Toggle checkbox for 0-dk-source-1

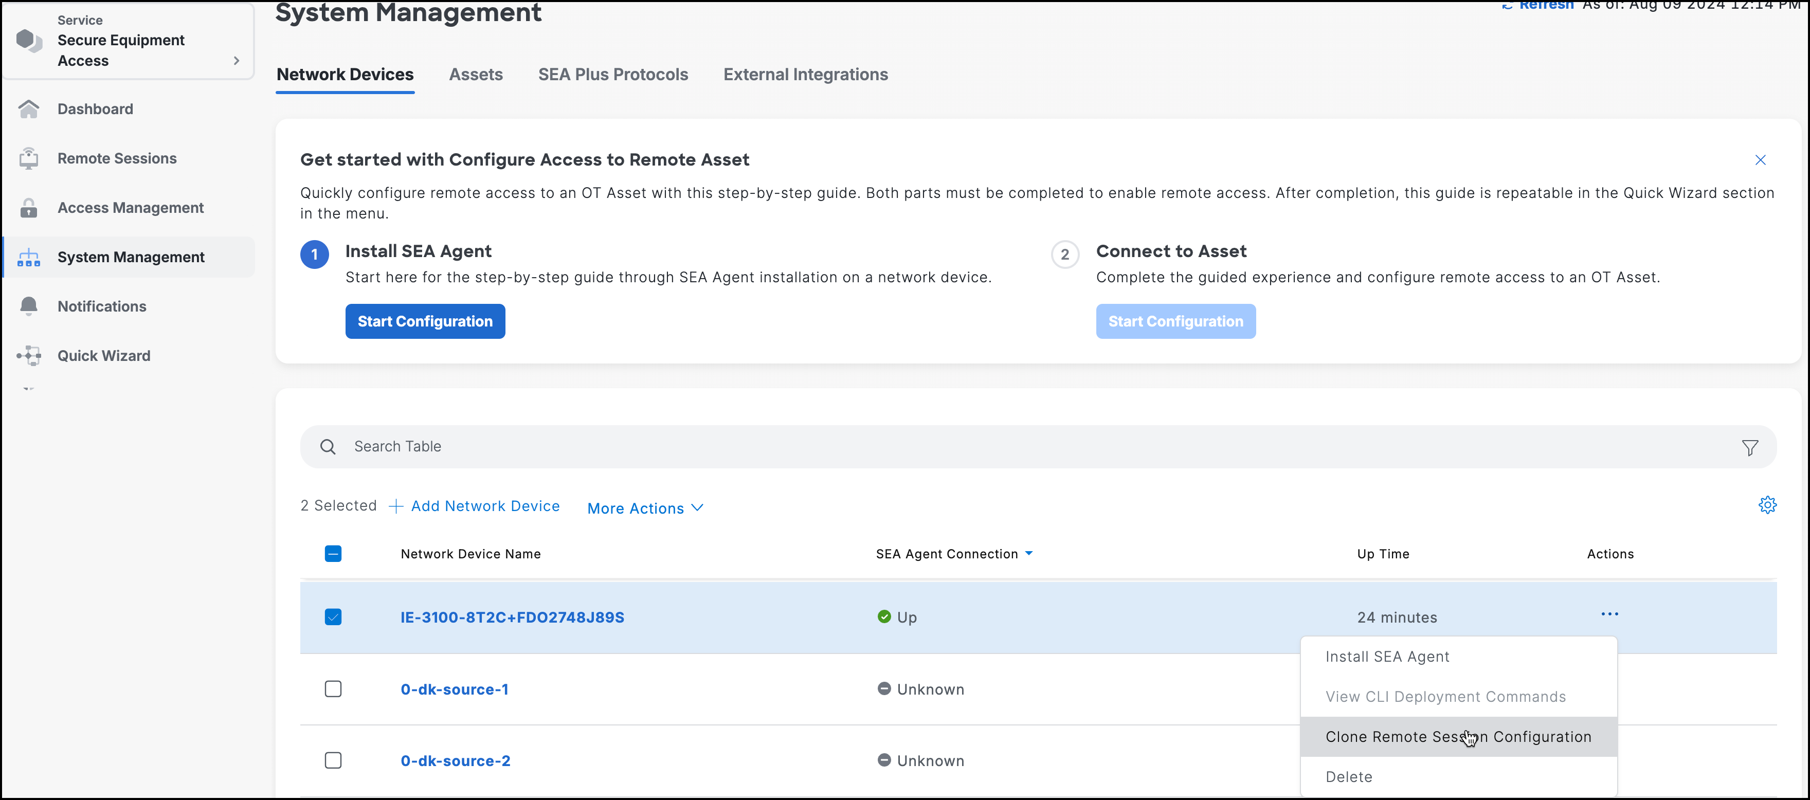pyautogui.click(x=333, y=689)
